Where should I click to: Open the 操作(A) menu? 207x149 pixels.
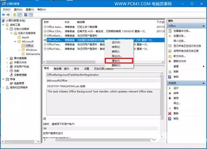18,9
